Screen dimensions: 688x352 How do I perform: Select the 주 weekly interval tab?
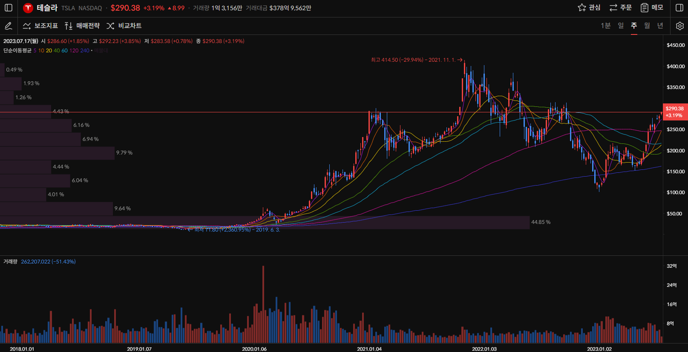[x=634, y=26]
